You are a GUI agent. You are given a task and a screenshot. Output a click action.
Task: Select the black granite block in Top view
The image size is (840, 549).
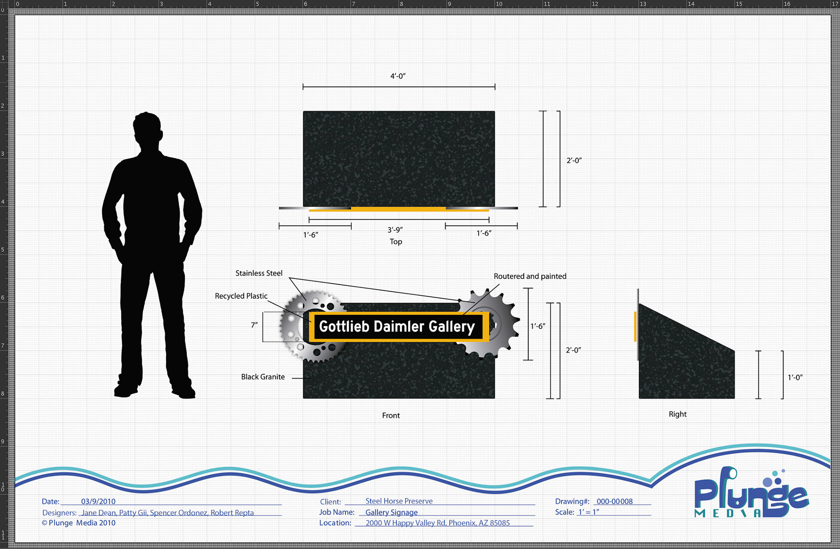coord(399,159)
